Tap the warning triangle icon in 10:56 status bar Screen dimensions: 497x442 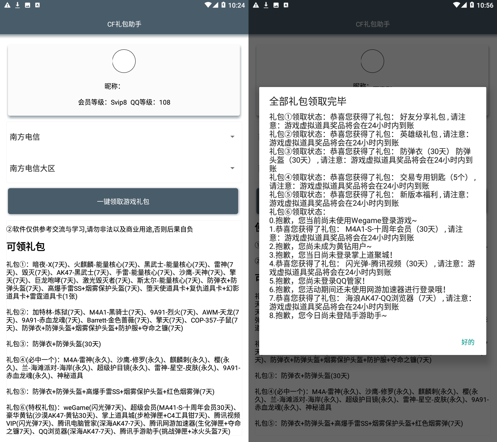(256, 5)
